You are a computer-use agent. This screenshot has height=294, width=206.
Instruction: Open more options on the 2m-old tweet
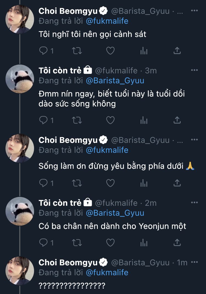coord(194,203)
